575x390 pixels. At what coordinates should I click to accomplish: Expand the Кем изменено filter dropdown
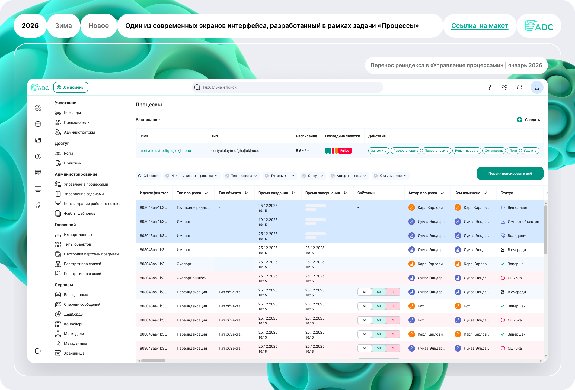pos(405,176)
